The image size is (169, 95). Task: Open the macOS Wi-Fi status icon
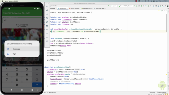[x=148, y=1]
